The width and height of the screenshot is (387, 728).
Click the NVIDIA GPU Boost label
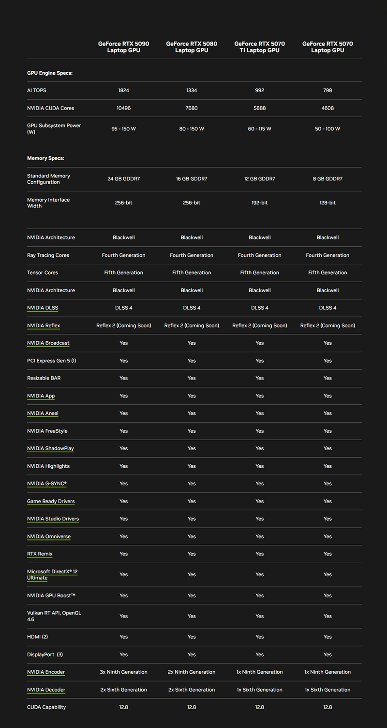[x=51, y=595]
